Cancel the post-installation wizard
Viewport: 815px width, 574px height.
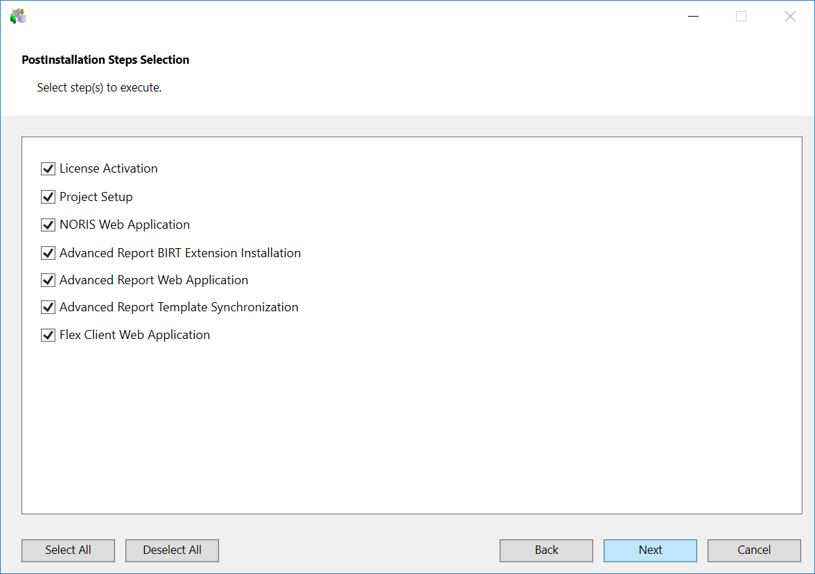coord(754,550)
